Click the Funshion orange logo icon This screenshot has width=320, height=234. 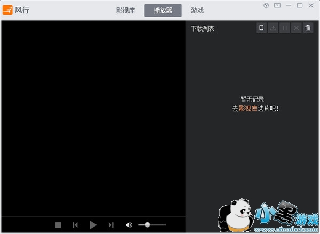(7, 10)
